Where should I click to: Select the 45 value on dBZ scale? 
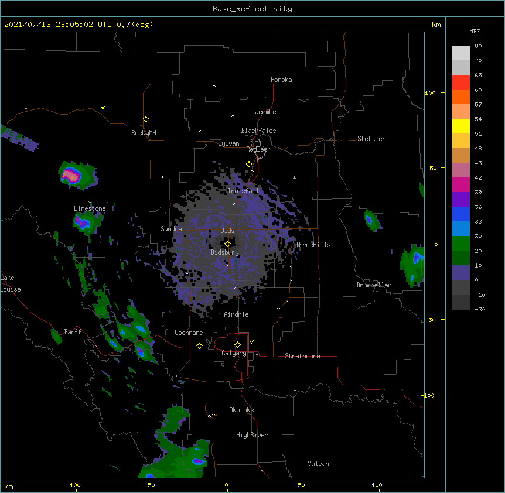click(x=478, y=163)
